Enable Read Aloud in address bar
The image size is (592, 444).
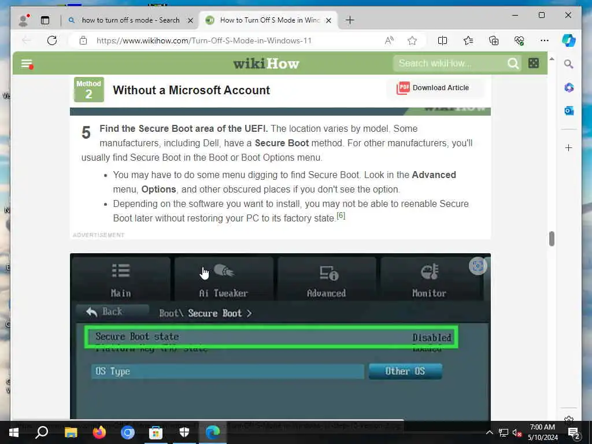pos(389,40)
